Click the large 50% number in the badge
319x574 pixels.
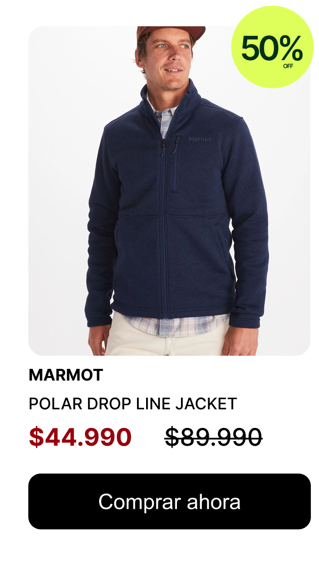(272, 49)
